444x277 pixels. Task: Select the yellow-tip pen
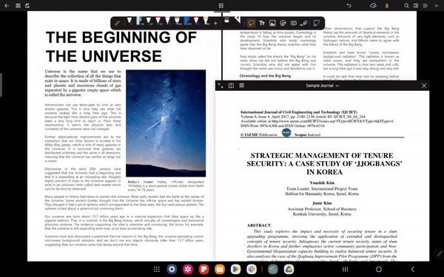coord(206,21)
